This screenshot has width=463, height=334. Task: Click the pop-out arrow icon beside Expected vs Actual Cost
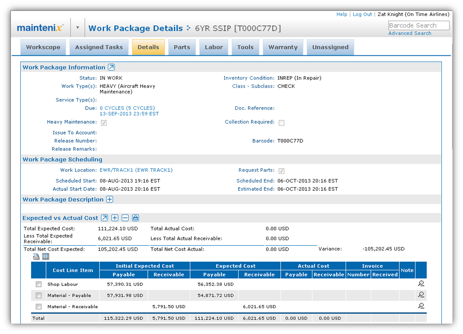coord(104,218)
